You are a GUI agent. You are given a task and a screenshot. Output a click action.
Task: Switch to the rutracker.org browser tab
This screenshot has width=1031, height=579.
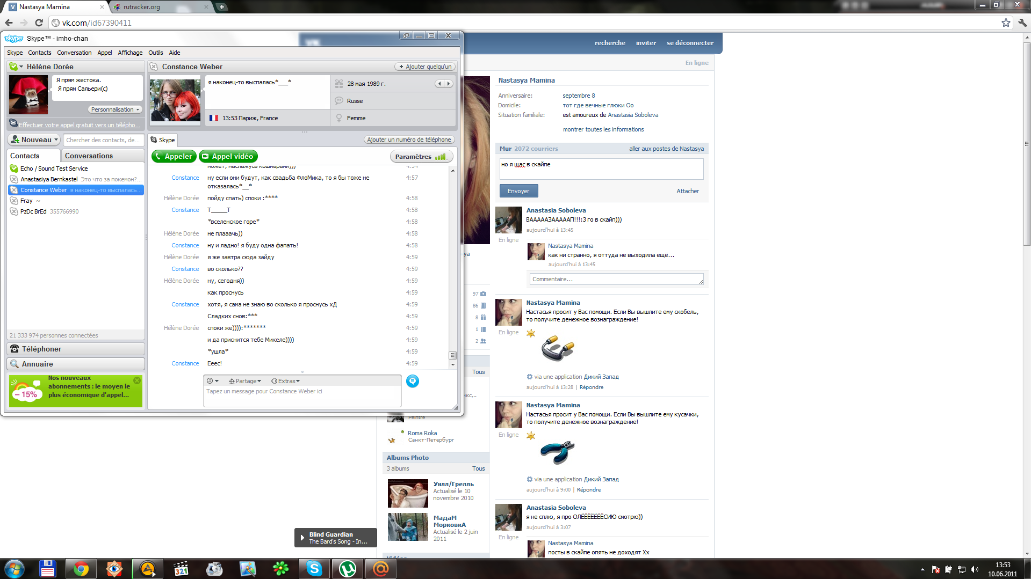point(161,7)
